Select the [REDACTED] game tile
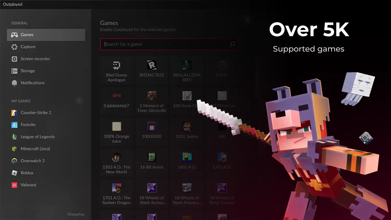Image resolution: width=391 pixels, height=220 pixels. [x=152, y=71]
